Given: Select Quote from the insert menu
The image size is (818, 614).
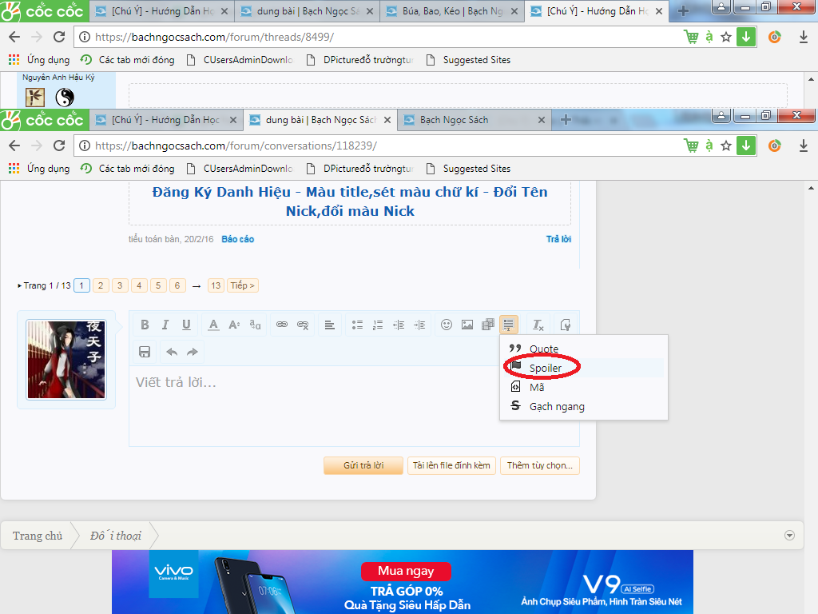Looking at the screenshot, I should pyautogui.click(x=543, y=349).
